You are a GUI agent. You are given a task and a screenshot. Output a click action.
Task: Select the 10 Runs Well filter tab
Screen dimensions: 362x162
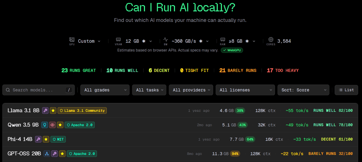tap(122, 70)
